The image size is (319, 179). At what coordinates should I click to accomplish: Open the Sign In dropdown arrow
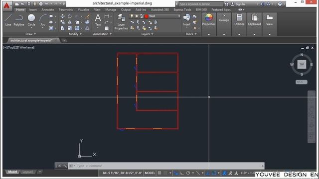tap(258, 4)
